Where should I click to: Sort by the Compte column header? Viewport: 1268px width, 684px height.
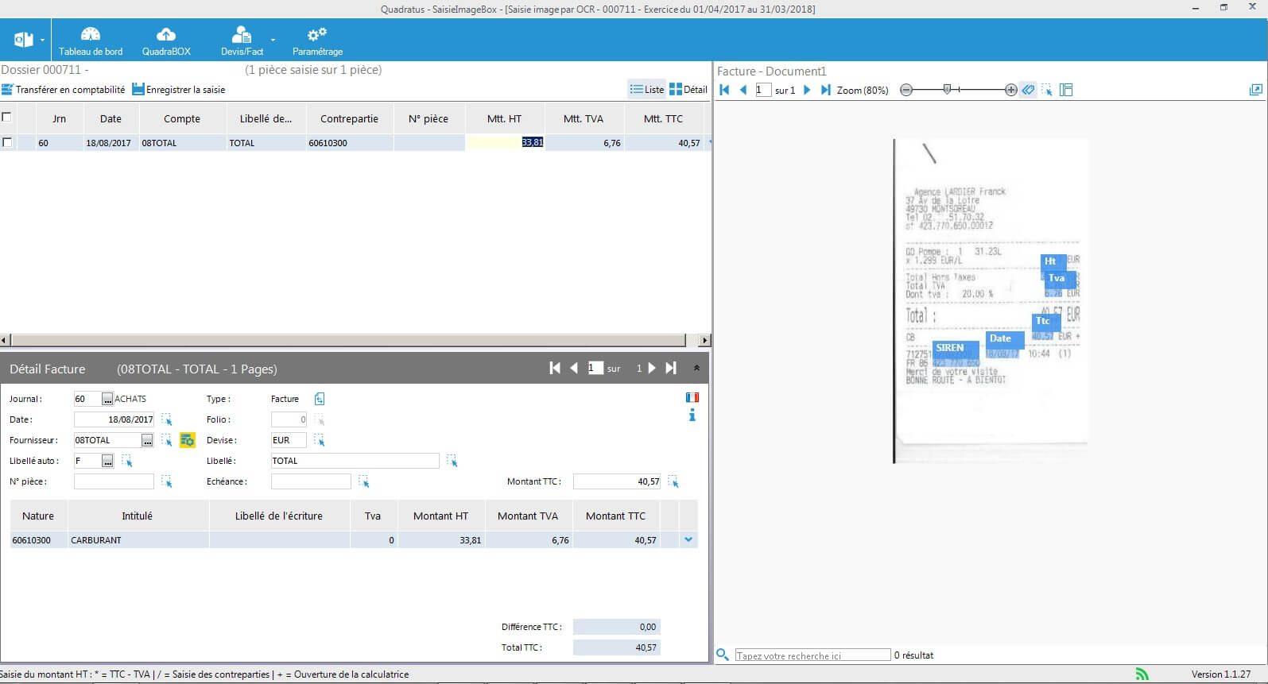click(x=182, y=118)
